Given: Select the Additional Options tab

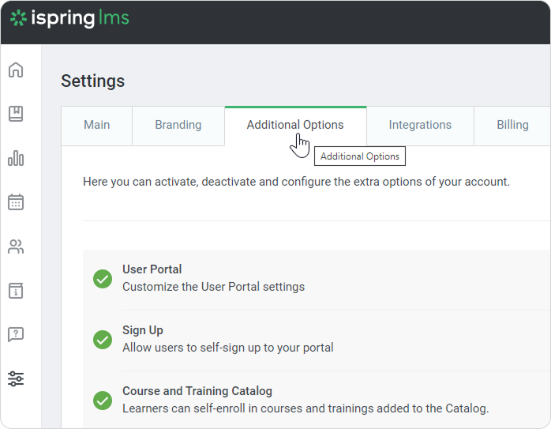Looking at the screenshot, I should (294, 125).
